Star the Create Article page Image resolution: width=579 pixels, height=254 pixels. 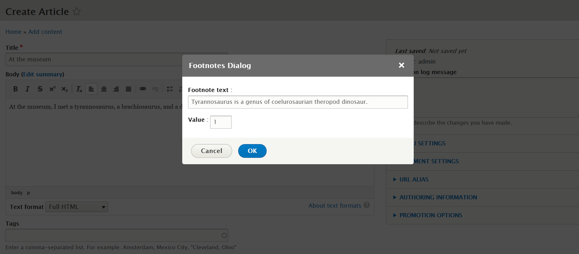click(x=77, y=12)
